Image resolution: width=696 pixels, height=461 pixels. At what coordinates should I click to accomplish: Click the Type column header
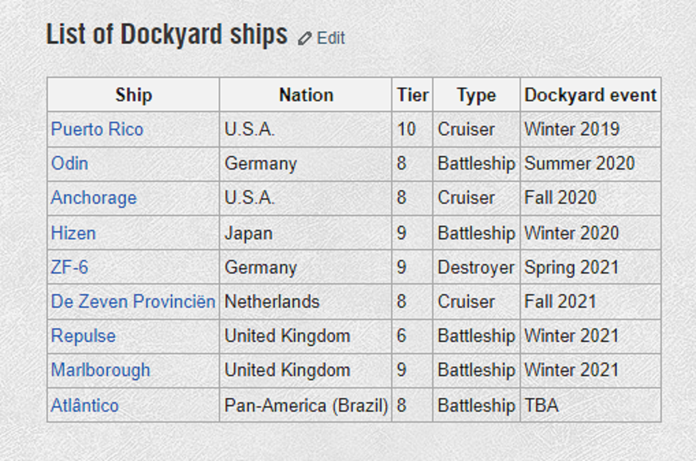pos(476,95)
